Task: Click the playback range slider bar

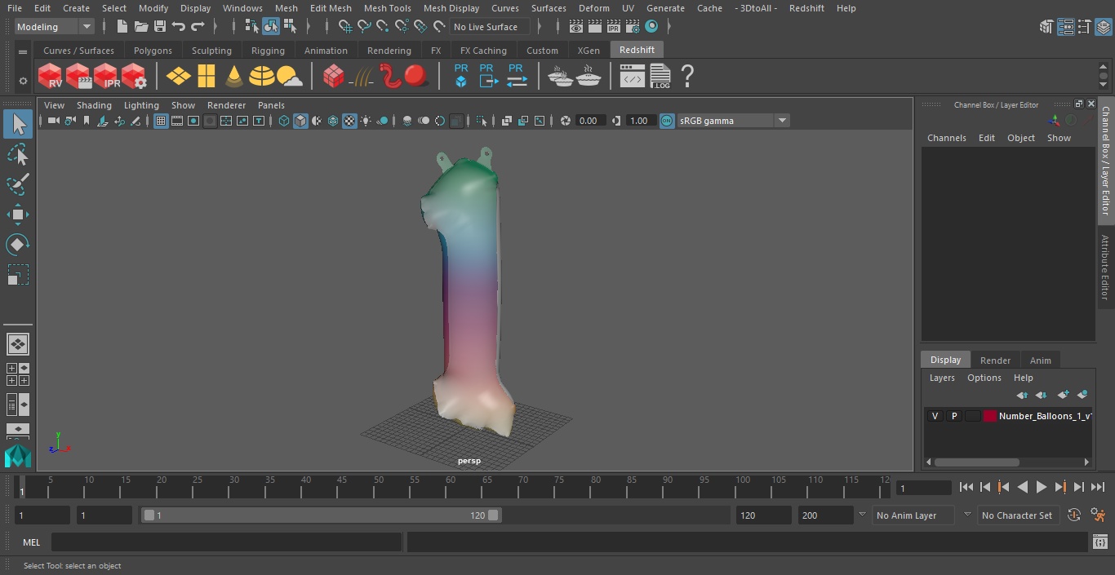Action: (x=321, y=515)
